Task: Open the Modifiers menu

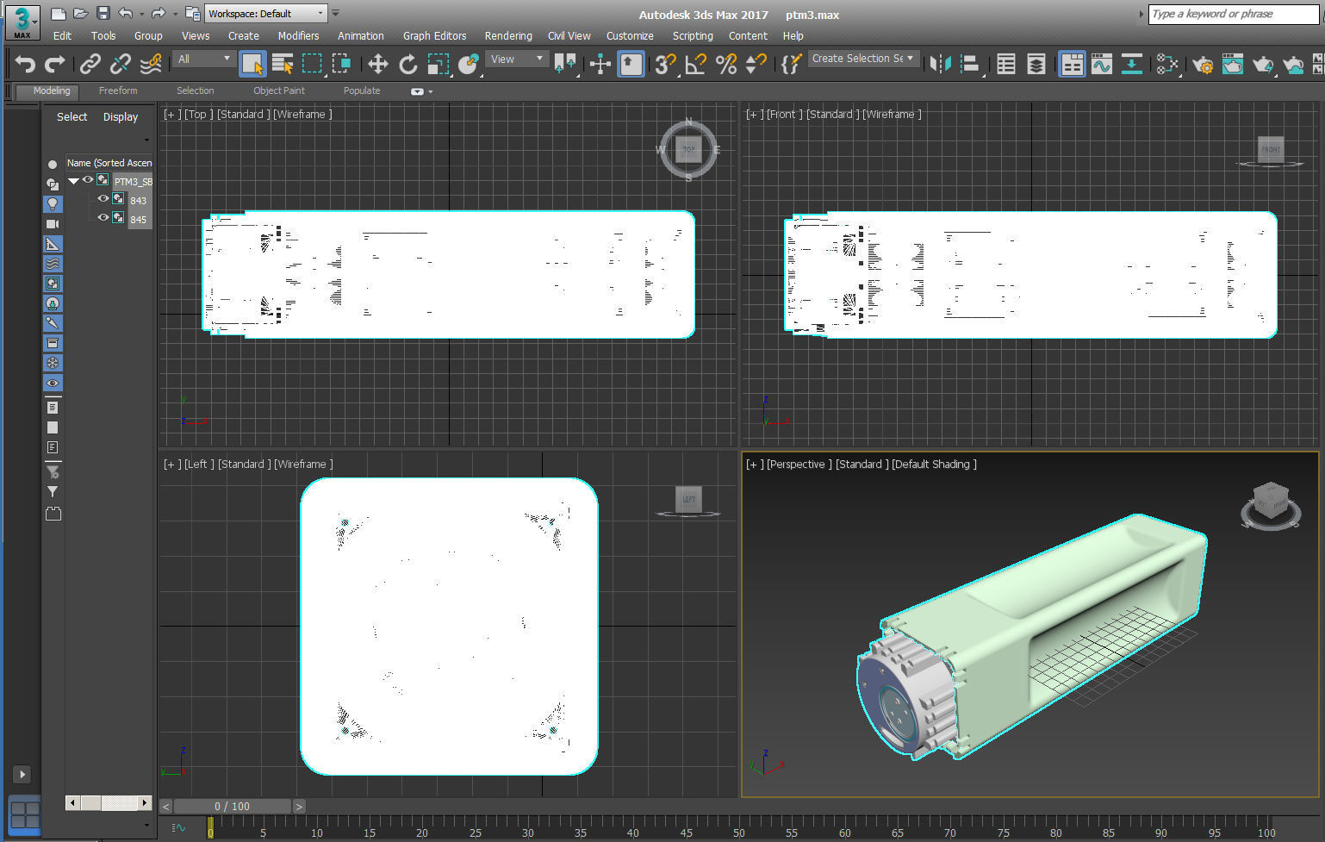Action: pyautogui.click(x=298, y=36)
